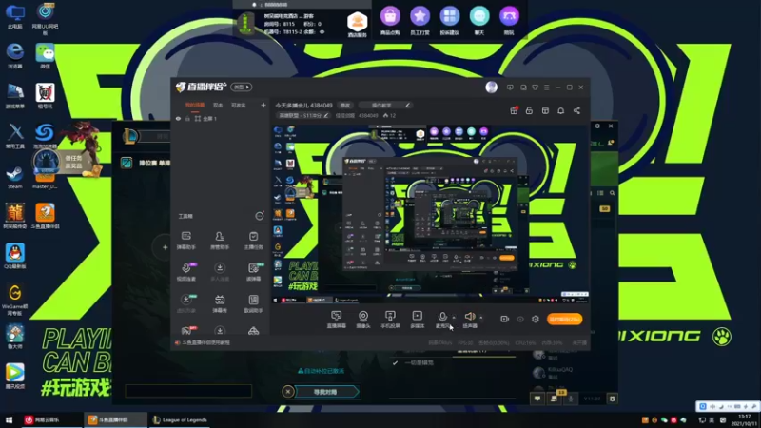Open the 房管助手 room manager tool
The width and height of the screenshot is (761, 428).
click(220, 241)
